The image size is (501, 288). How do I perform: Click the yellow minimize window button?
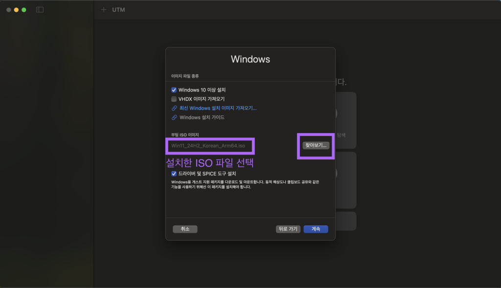[x=16, y=10]
